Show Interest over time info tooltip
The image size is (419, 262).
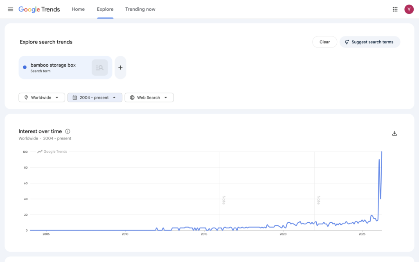[x=68, y=131]
